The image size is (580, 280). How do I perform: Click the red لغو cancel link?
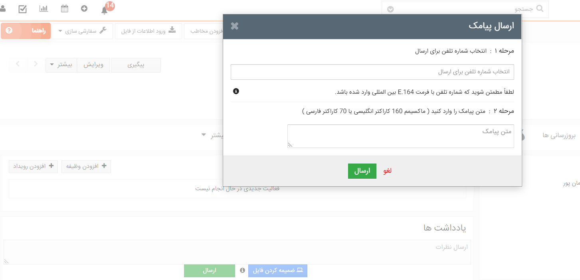pos(388,171)
